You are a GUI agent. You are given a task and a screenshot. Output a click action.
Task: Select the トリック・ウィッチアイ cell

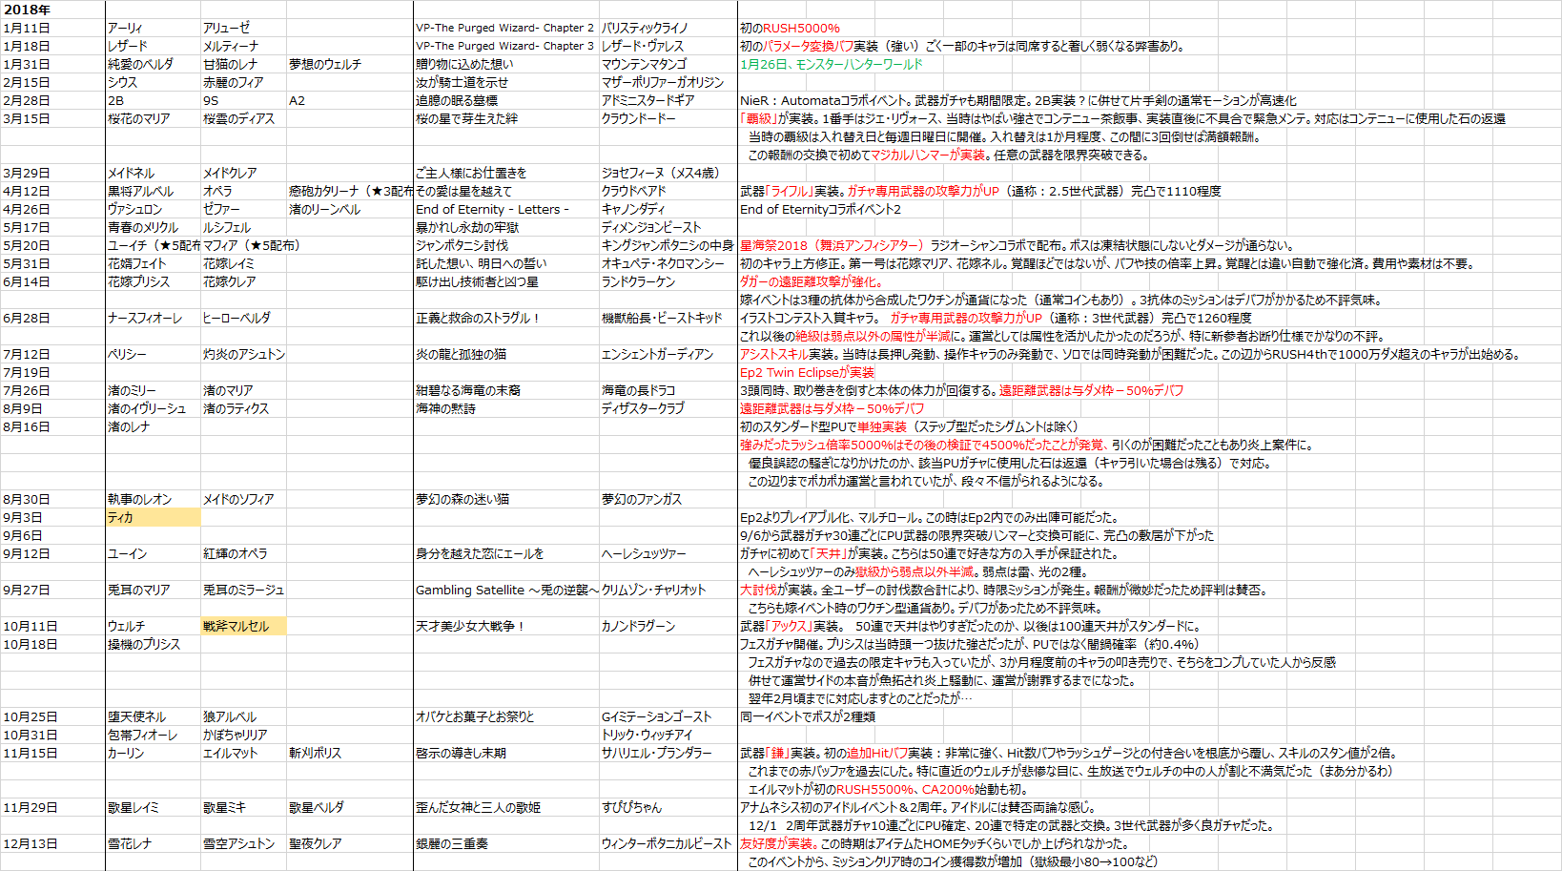[x=668, y=735]
